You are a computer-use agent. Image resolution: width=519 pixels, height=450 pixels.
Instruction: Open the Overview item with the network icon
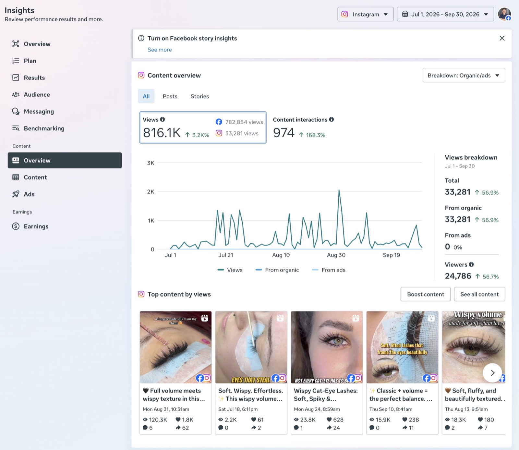(16, 44)
